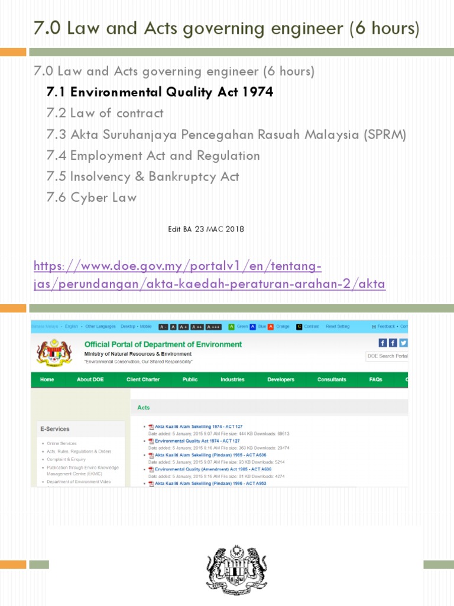Image resolution: width=454 pixels, height=606 pixels.
Task: Switch language to English
Action: pyautogui.click(x=72, y=327)
